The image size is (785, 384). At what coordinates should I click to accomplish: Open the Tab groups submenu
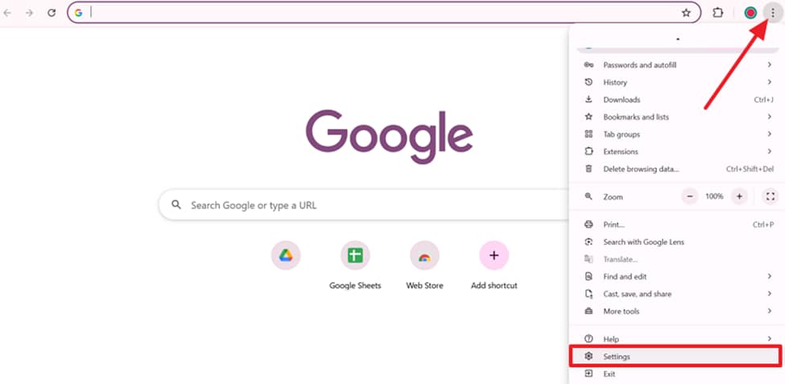click(x=677, y=134)
